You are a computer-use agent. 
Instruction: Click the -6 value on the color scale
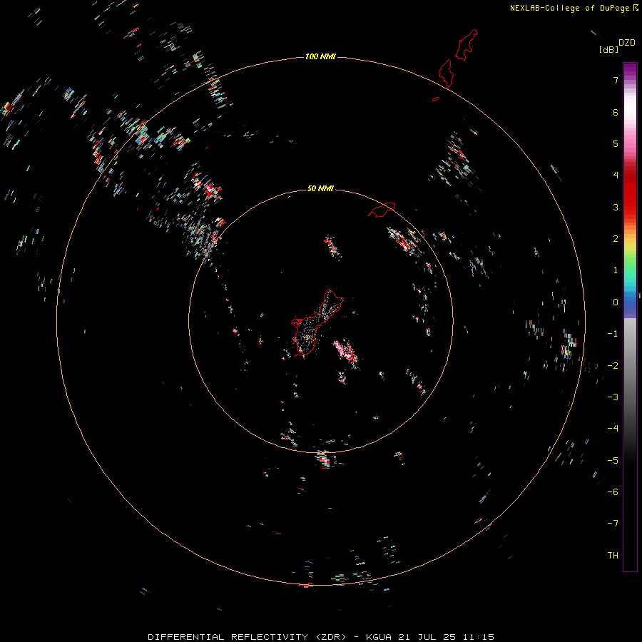613,492
